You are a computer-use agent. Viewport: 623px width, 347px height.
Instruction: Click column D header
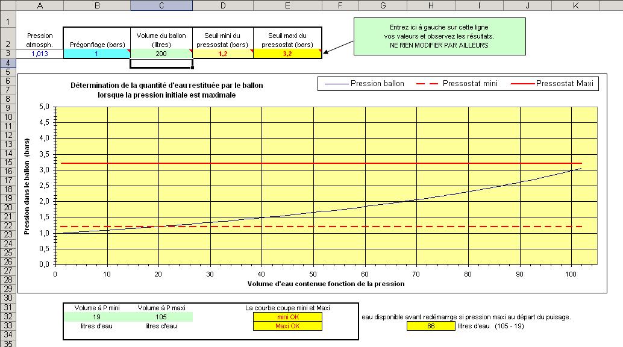[223, 5]
